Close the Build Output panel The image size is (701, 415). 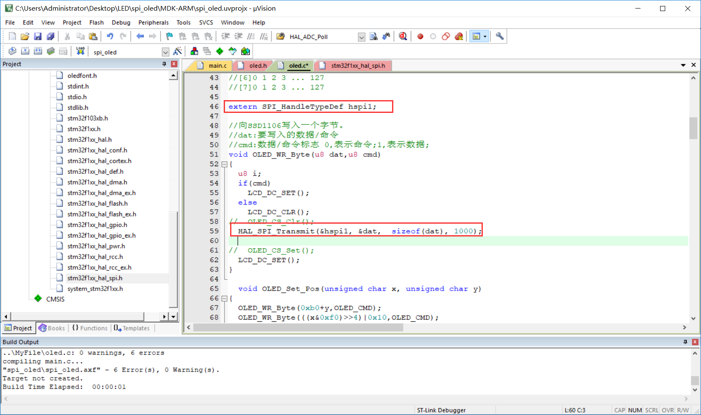(695, 342)
